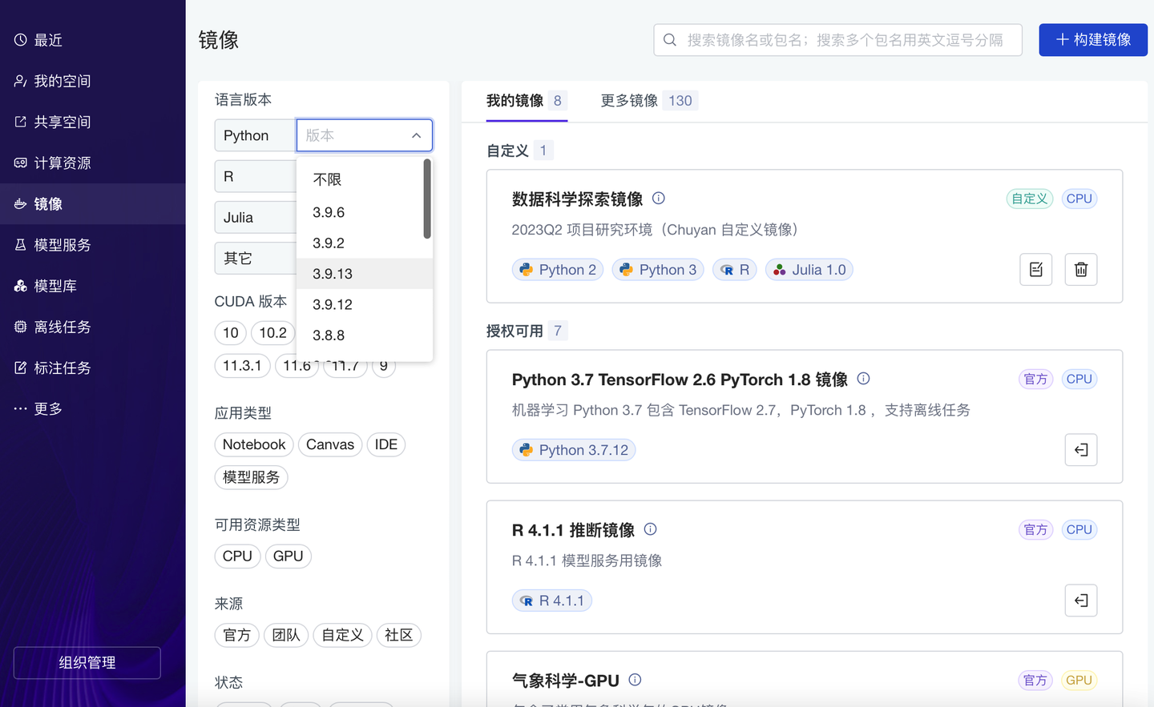Select R language filter
Image resolution: width=1154 pixels, height=707 pixels.
point(255,176)
